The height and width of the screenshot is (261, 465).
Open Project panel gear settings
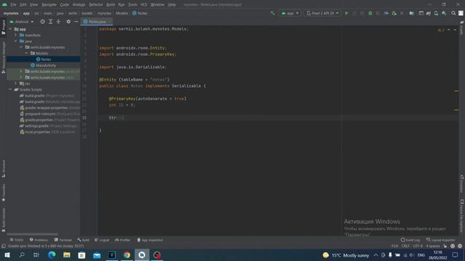tap(68, 22)
